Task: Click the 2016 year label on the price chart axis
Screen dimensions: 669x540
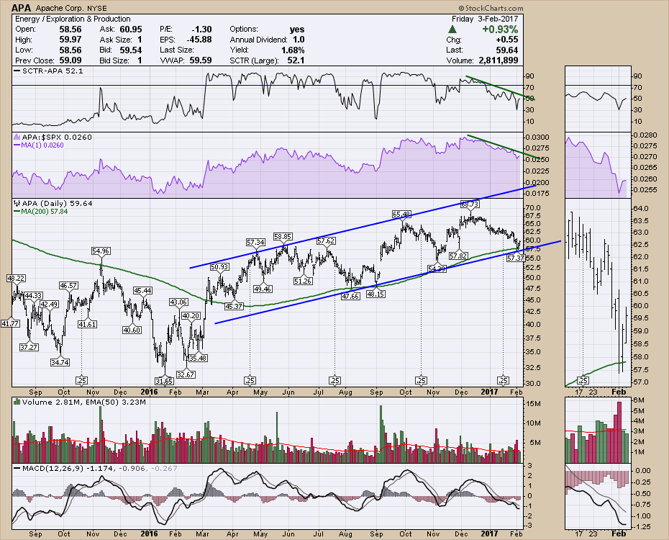Action: tap(150, 392)
